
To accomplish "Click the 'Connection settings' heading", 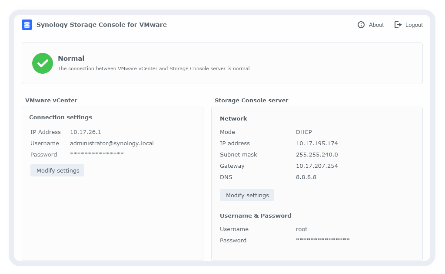I will 61,117.
